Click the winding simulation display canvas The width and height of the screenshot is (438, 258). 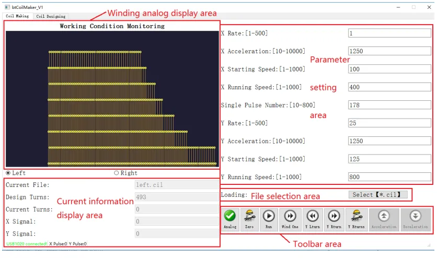[x=112, y=99]
